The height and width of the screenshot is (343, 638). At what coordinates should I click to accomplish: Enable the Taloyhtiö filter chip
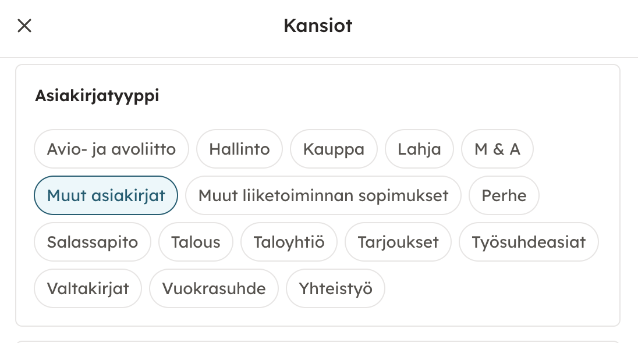point(289,242)
